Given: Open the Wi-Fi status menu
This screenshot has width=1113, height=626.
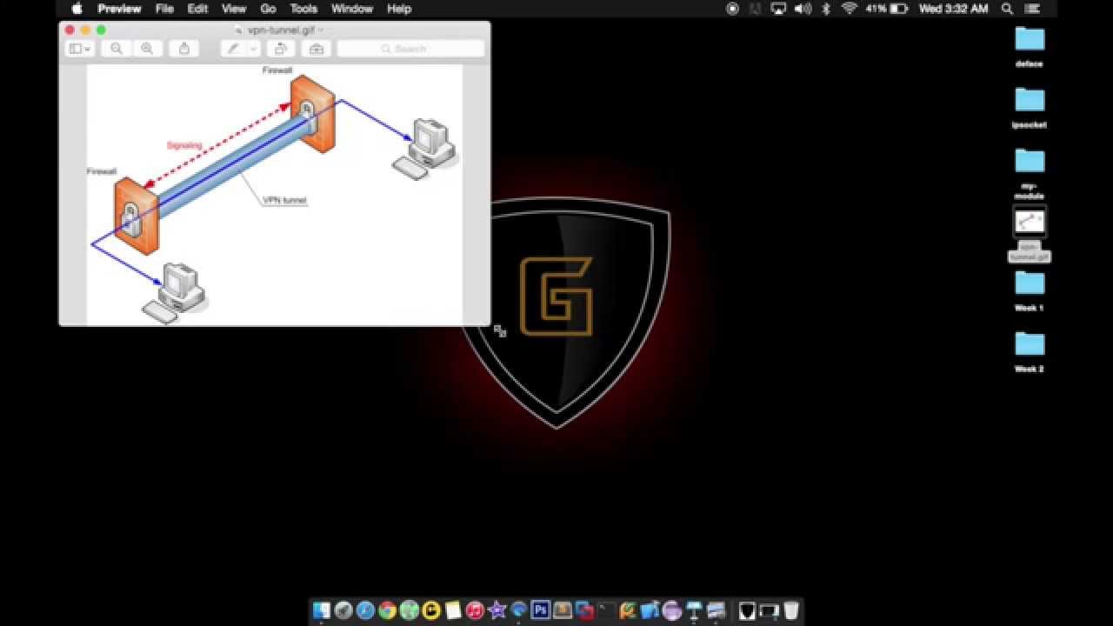Looking at the screenshot, I should (x=850, y=9).
